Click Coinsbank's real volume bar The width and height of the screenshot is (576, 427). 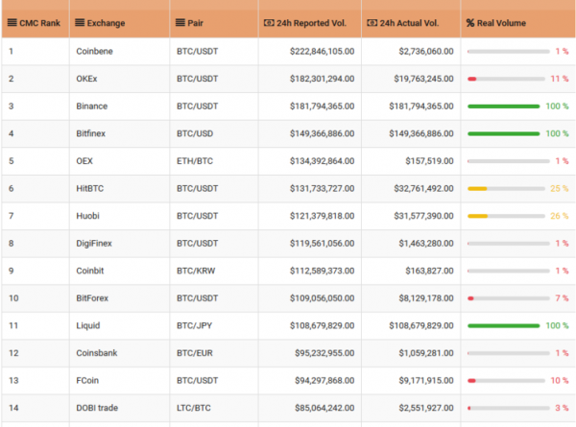pyautogui.click(x=509, y=353)
